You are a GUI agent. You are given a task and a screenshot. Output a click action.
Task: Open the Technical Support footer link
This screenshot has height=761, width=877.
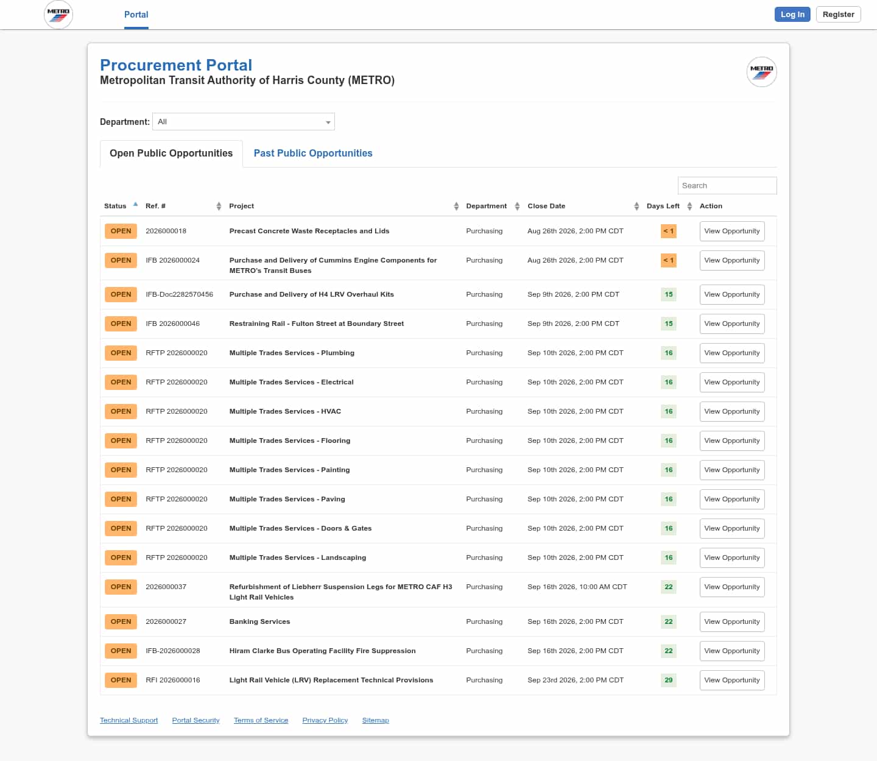[129, 720]
